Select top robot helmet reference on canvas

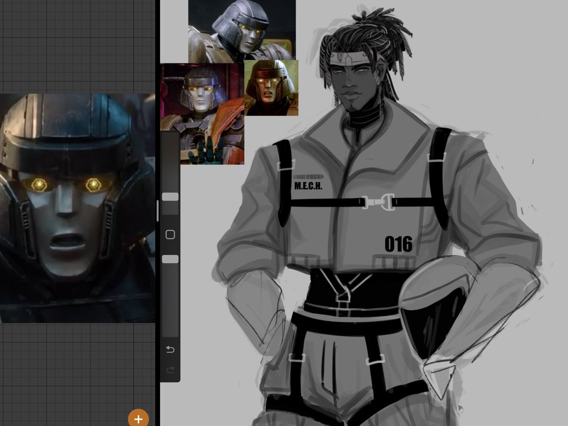pos(242,31)
